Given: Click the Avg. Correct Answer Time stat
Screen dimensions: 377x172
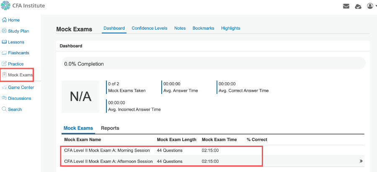Looking at the screenshot, I should point(243,87).
